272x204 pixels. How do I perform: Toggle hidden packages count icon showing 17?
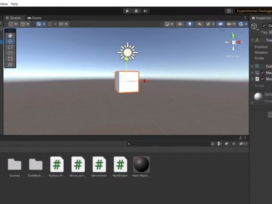pos(243,144)
